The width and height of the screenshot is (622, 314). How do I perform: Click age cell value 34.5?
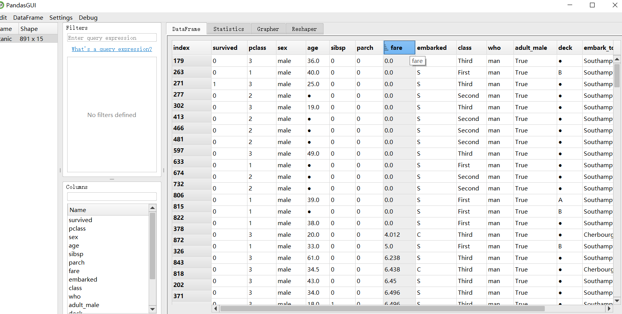(317, 269)
